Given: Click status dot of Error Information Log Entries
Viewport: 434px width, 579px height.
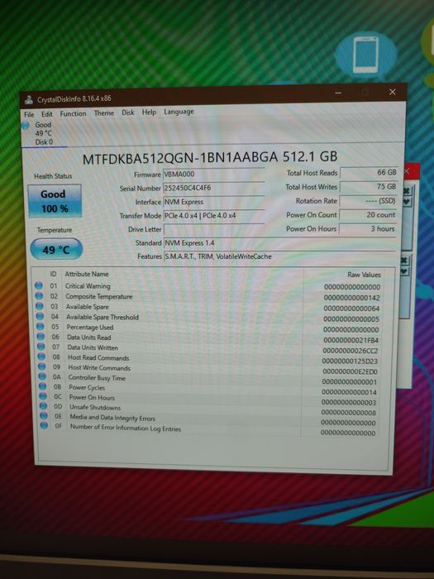Looking at the screenshot, I should (44, 425).
